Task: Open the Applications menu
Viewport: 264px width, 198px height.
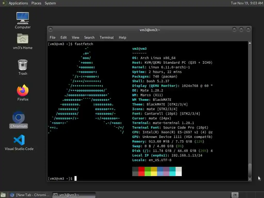Action: (18, 3)
